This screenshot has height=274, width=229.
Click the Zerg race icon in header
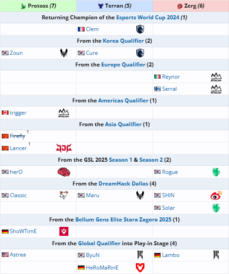(x=180, y=6)
